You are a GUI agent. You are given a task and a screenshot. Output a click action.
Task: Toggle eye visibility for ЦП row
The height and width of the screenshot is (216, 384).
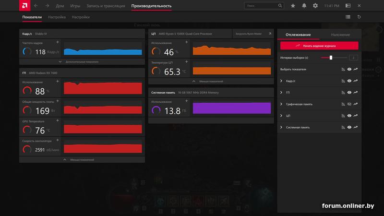(349, 116)
